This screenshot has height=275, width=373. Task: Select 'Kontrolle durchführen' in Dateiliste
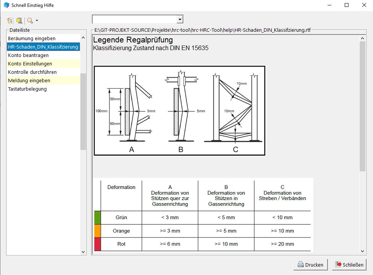[x=32, y=72]
